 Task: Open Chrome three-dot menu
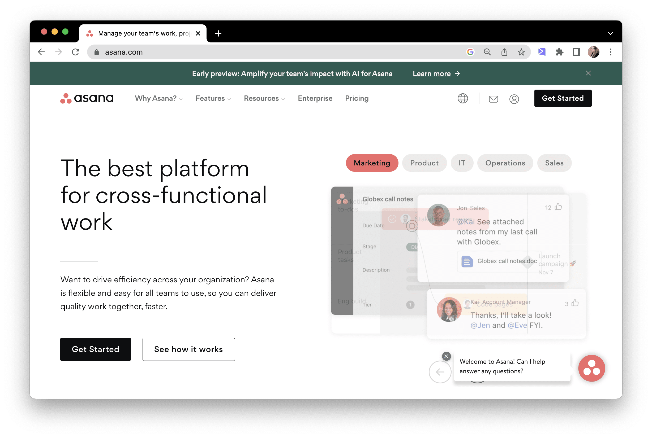[610, 52]
